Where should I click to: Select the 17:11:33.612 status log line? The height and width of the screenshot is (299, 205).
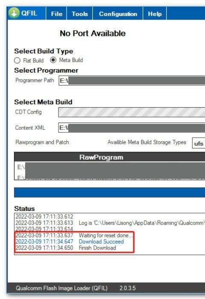(44, 217)
